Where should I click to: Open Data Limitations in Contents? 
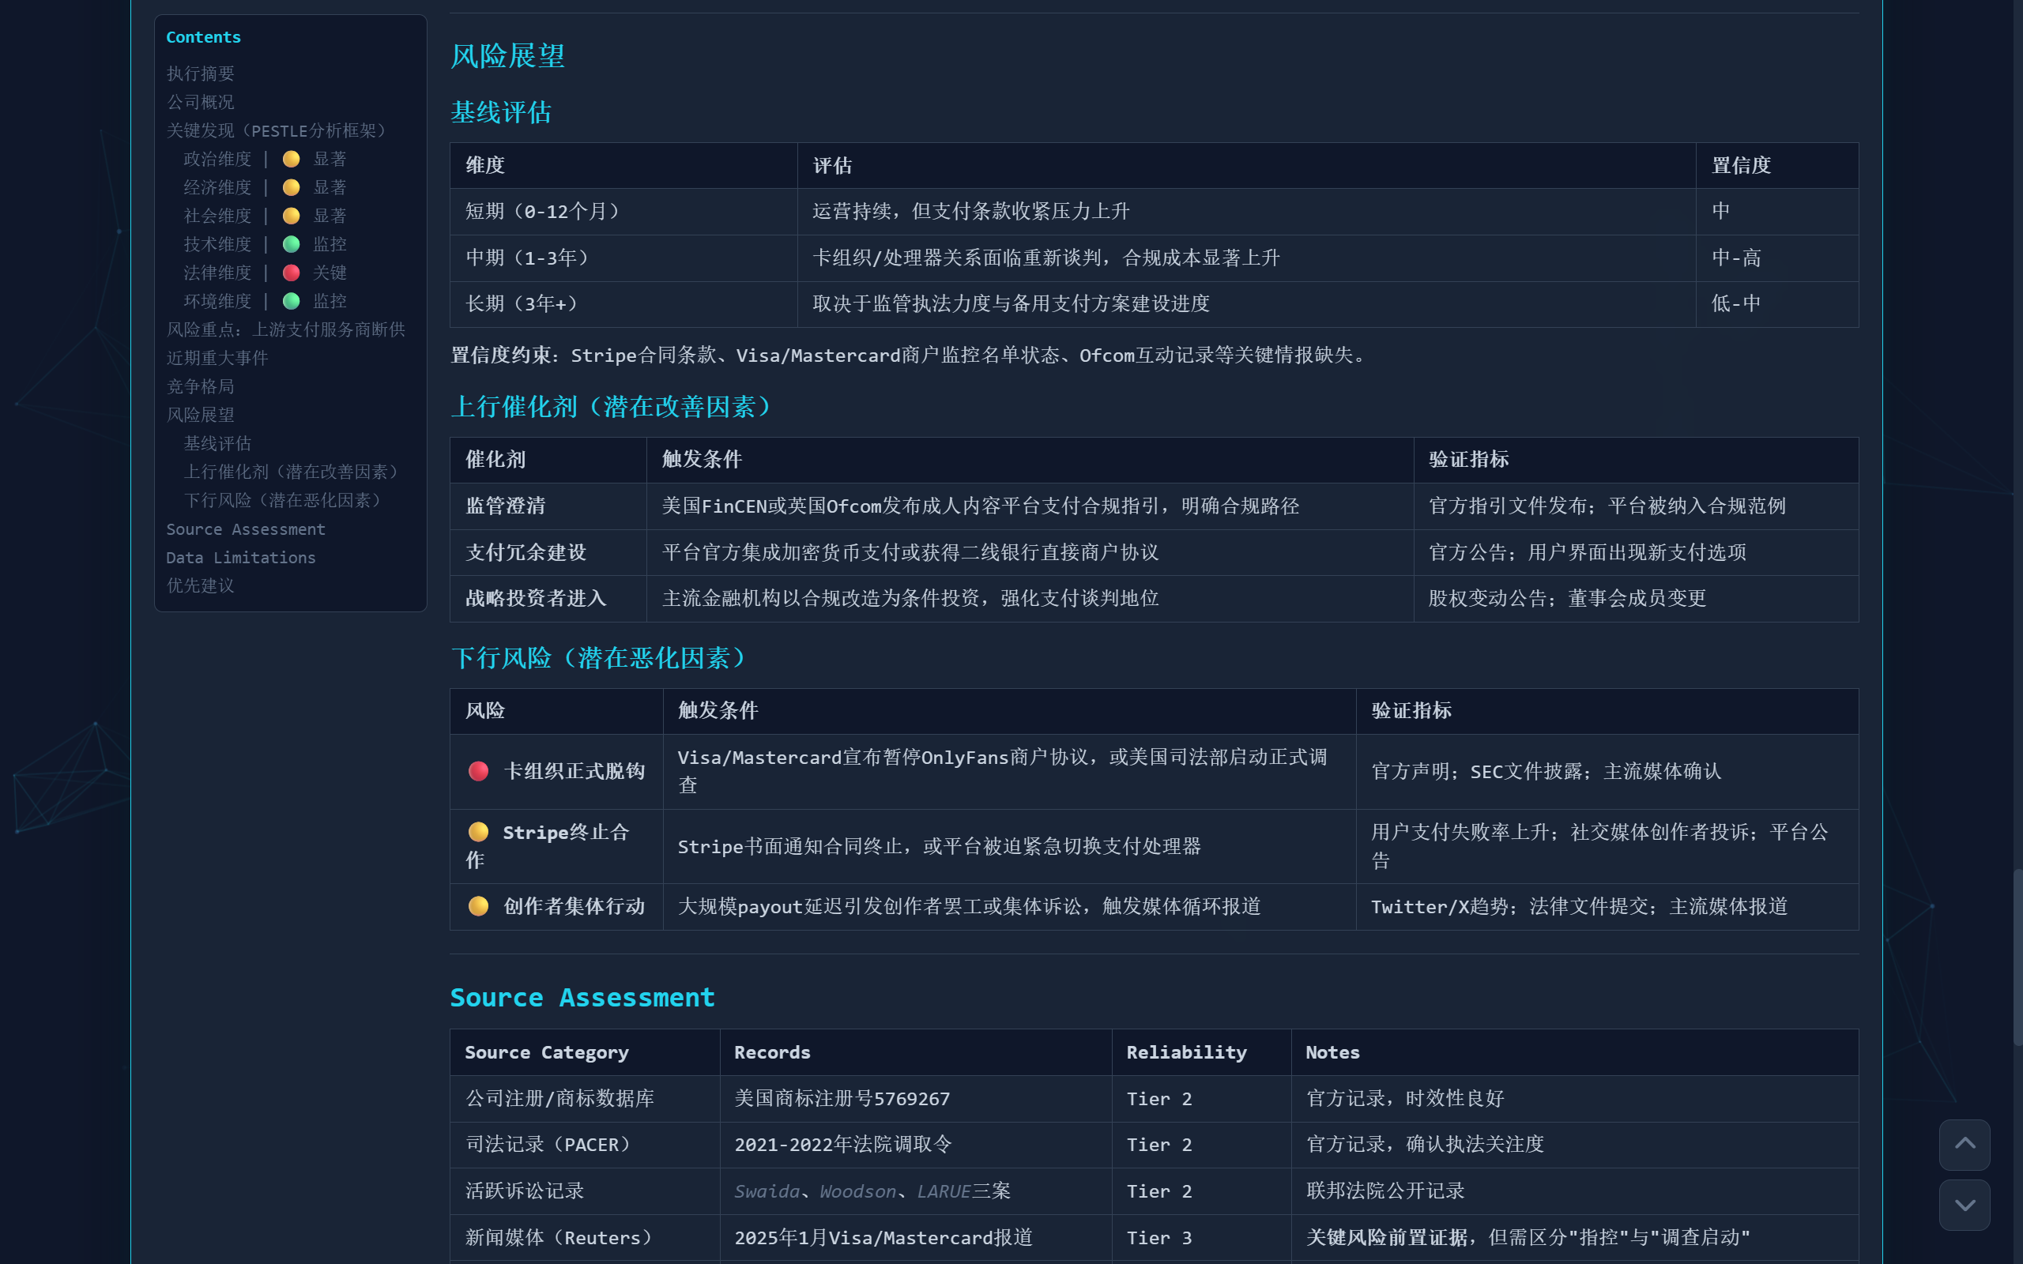(241, 558)
